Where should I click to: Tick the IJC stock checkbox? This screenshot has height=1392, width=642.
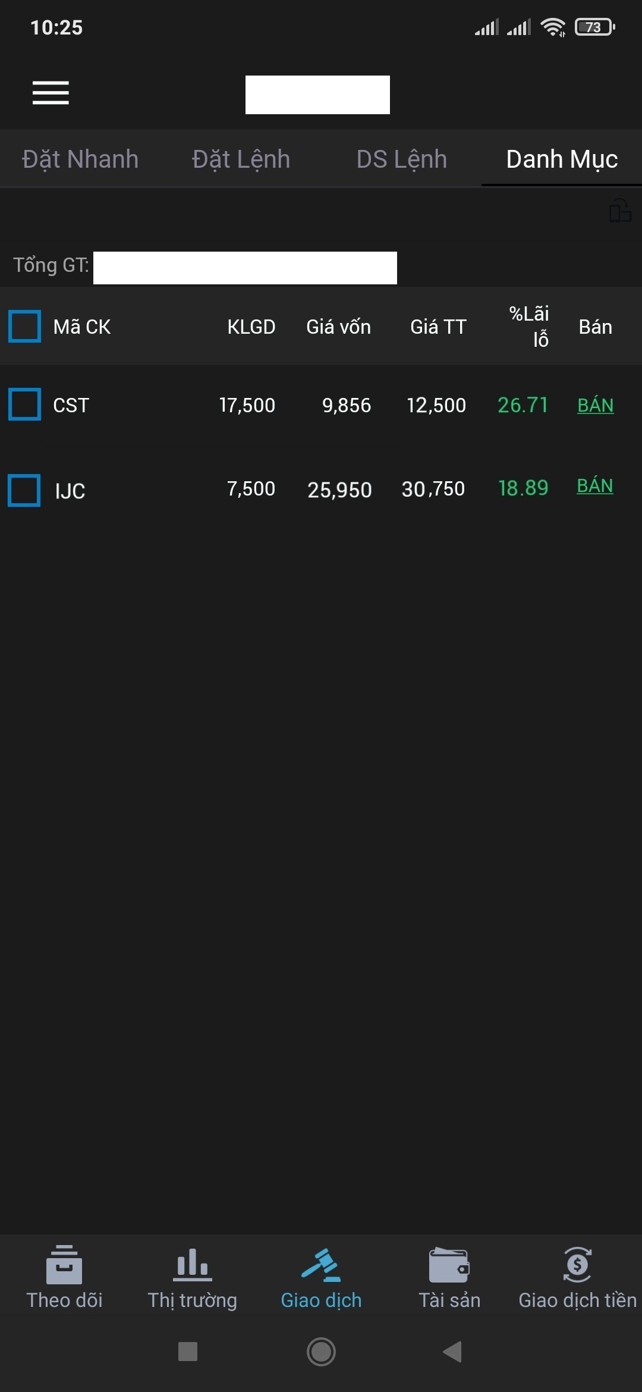24,491
